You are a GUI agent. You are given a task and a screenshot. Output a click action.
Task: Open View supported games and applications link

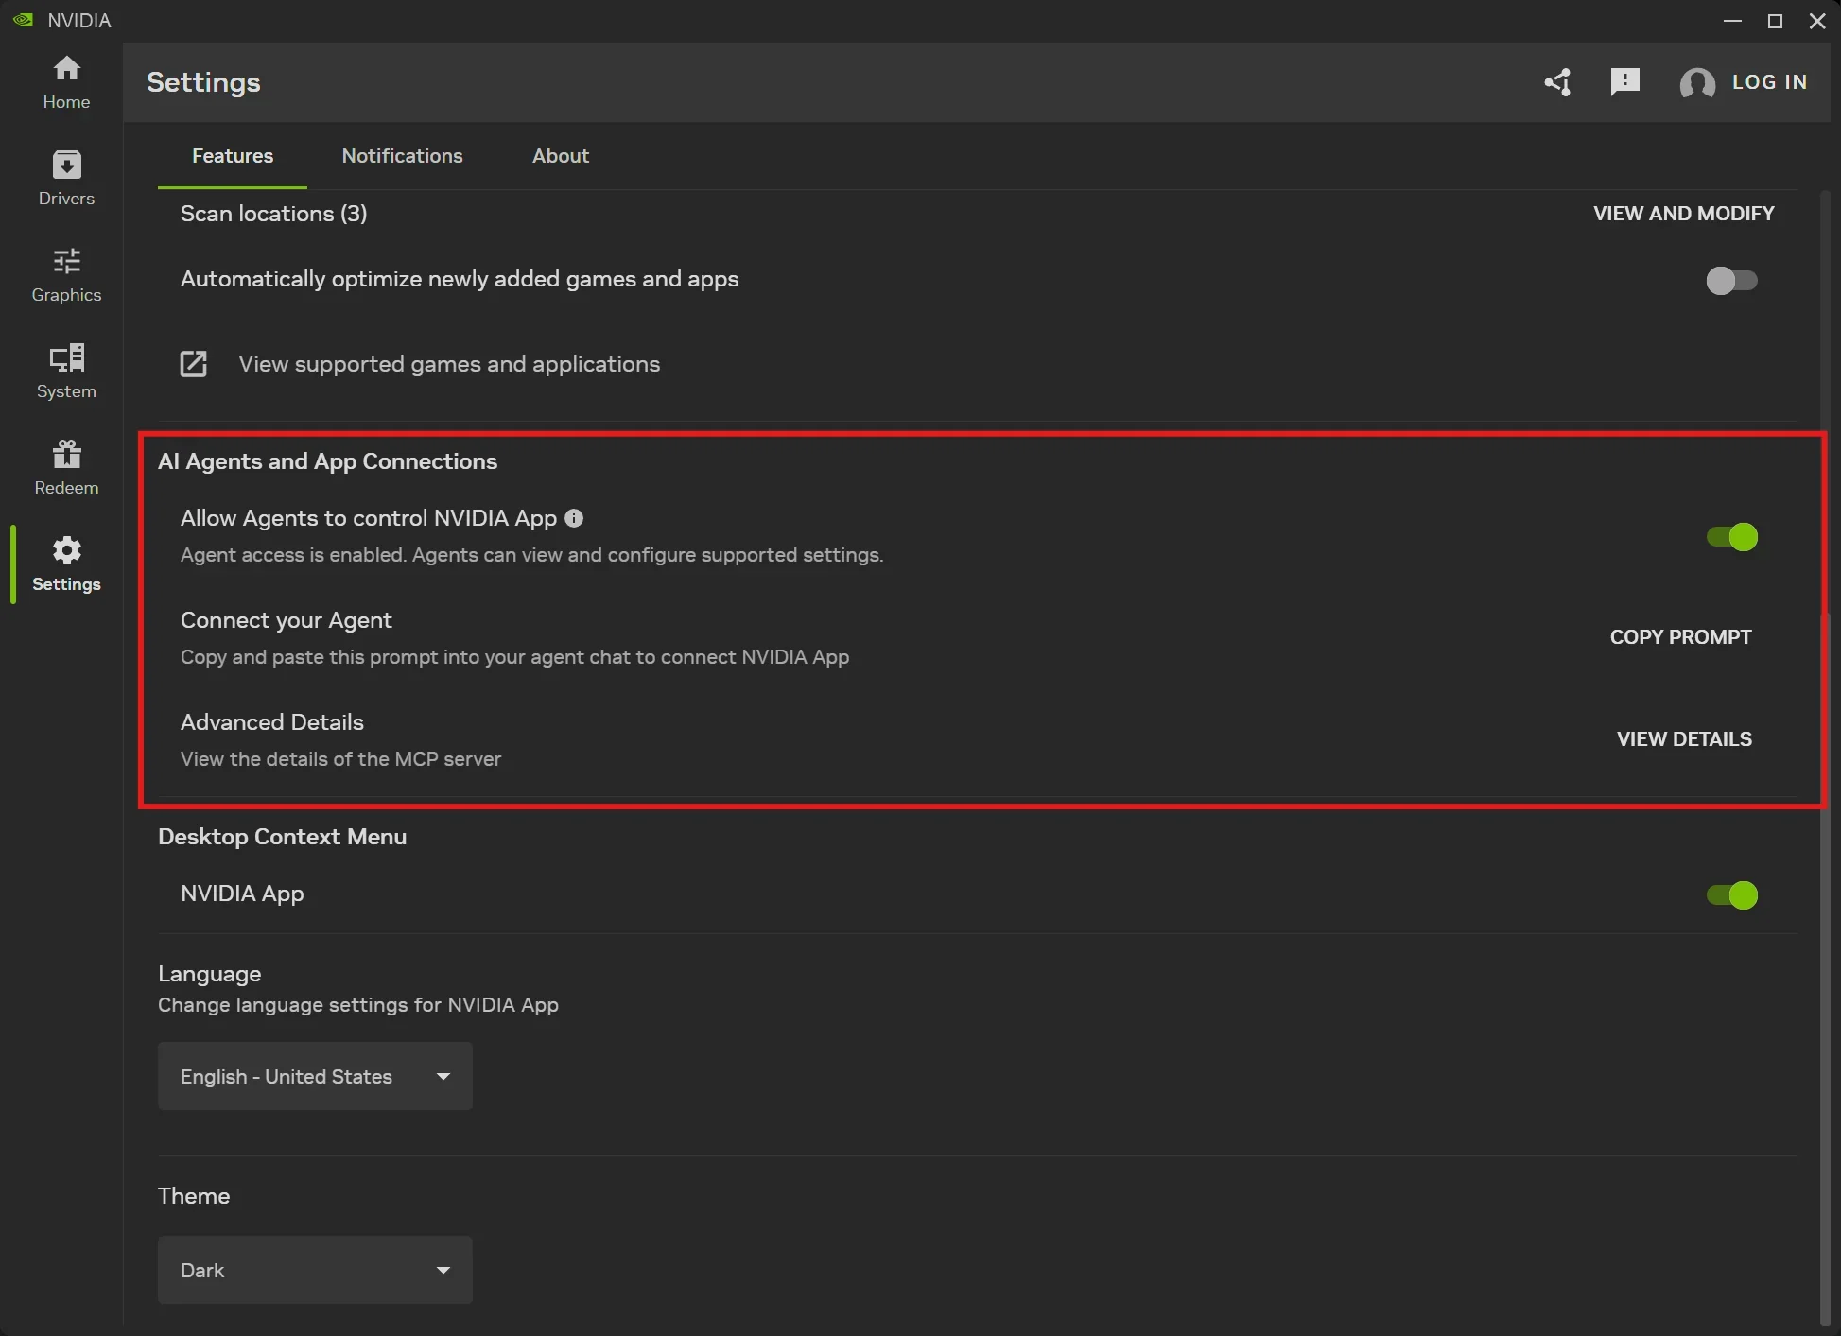click(x=449, y=364)
